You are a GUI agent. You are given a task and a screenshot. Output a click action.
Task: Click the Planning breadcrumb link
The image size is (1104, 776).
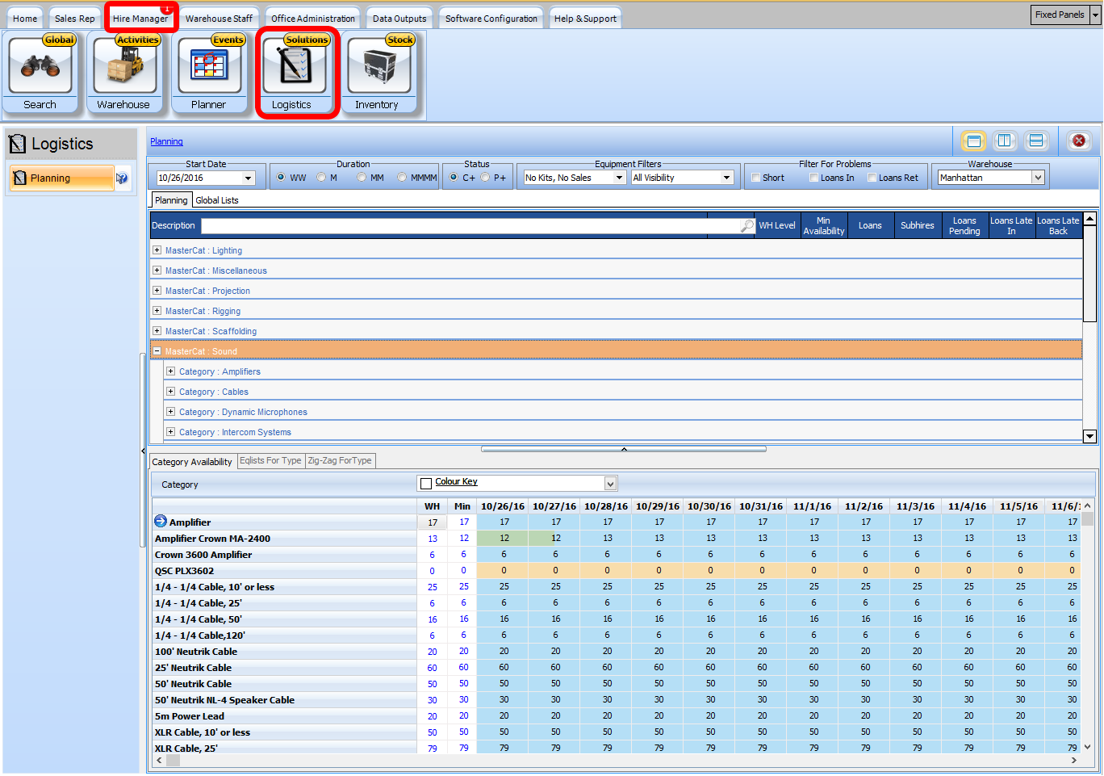tap(166, 142)
